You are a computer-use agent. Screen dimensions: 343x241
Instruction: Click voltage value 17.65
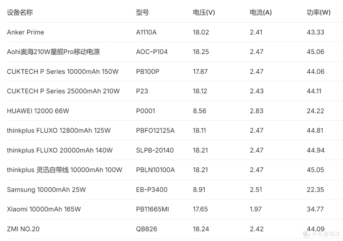pyautogui.click(x=200, y=209)
